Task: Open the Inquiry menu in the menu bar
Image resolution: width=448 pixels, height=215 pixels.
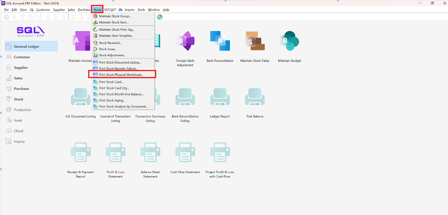Action: pos(129,9)
